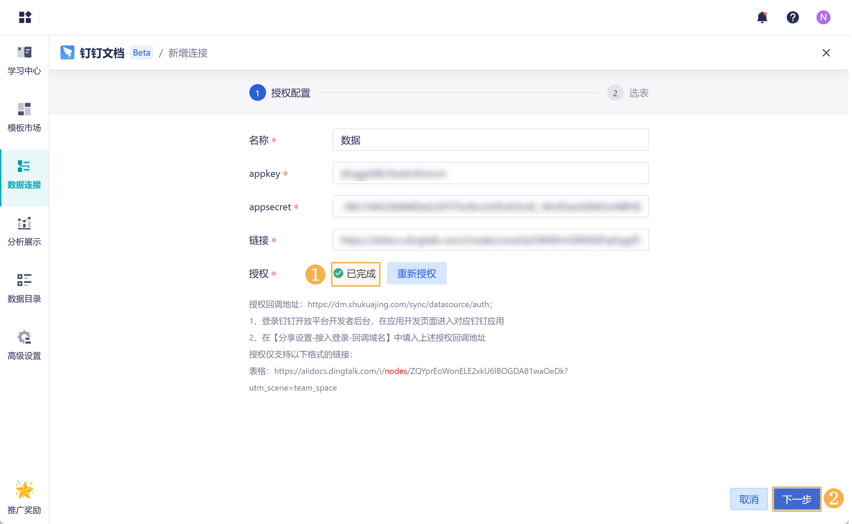The height and width of the screenshot is (524, 852).
Task: Click the 钉钉文档 logo icon
Action: pos(67,52)
